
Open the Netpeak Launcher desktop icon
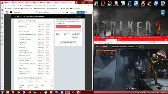point(163,13)
